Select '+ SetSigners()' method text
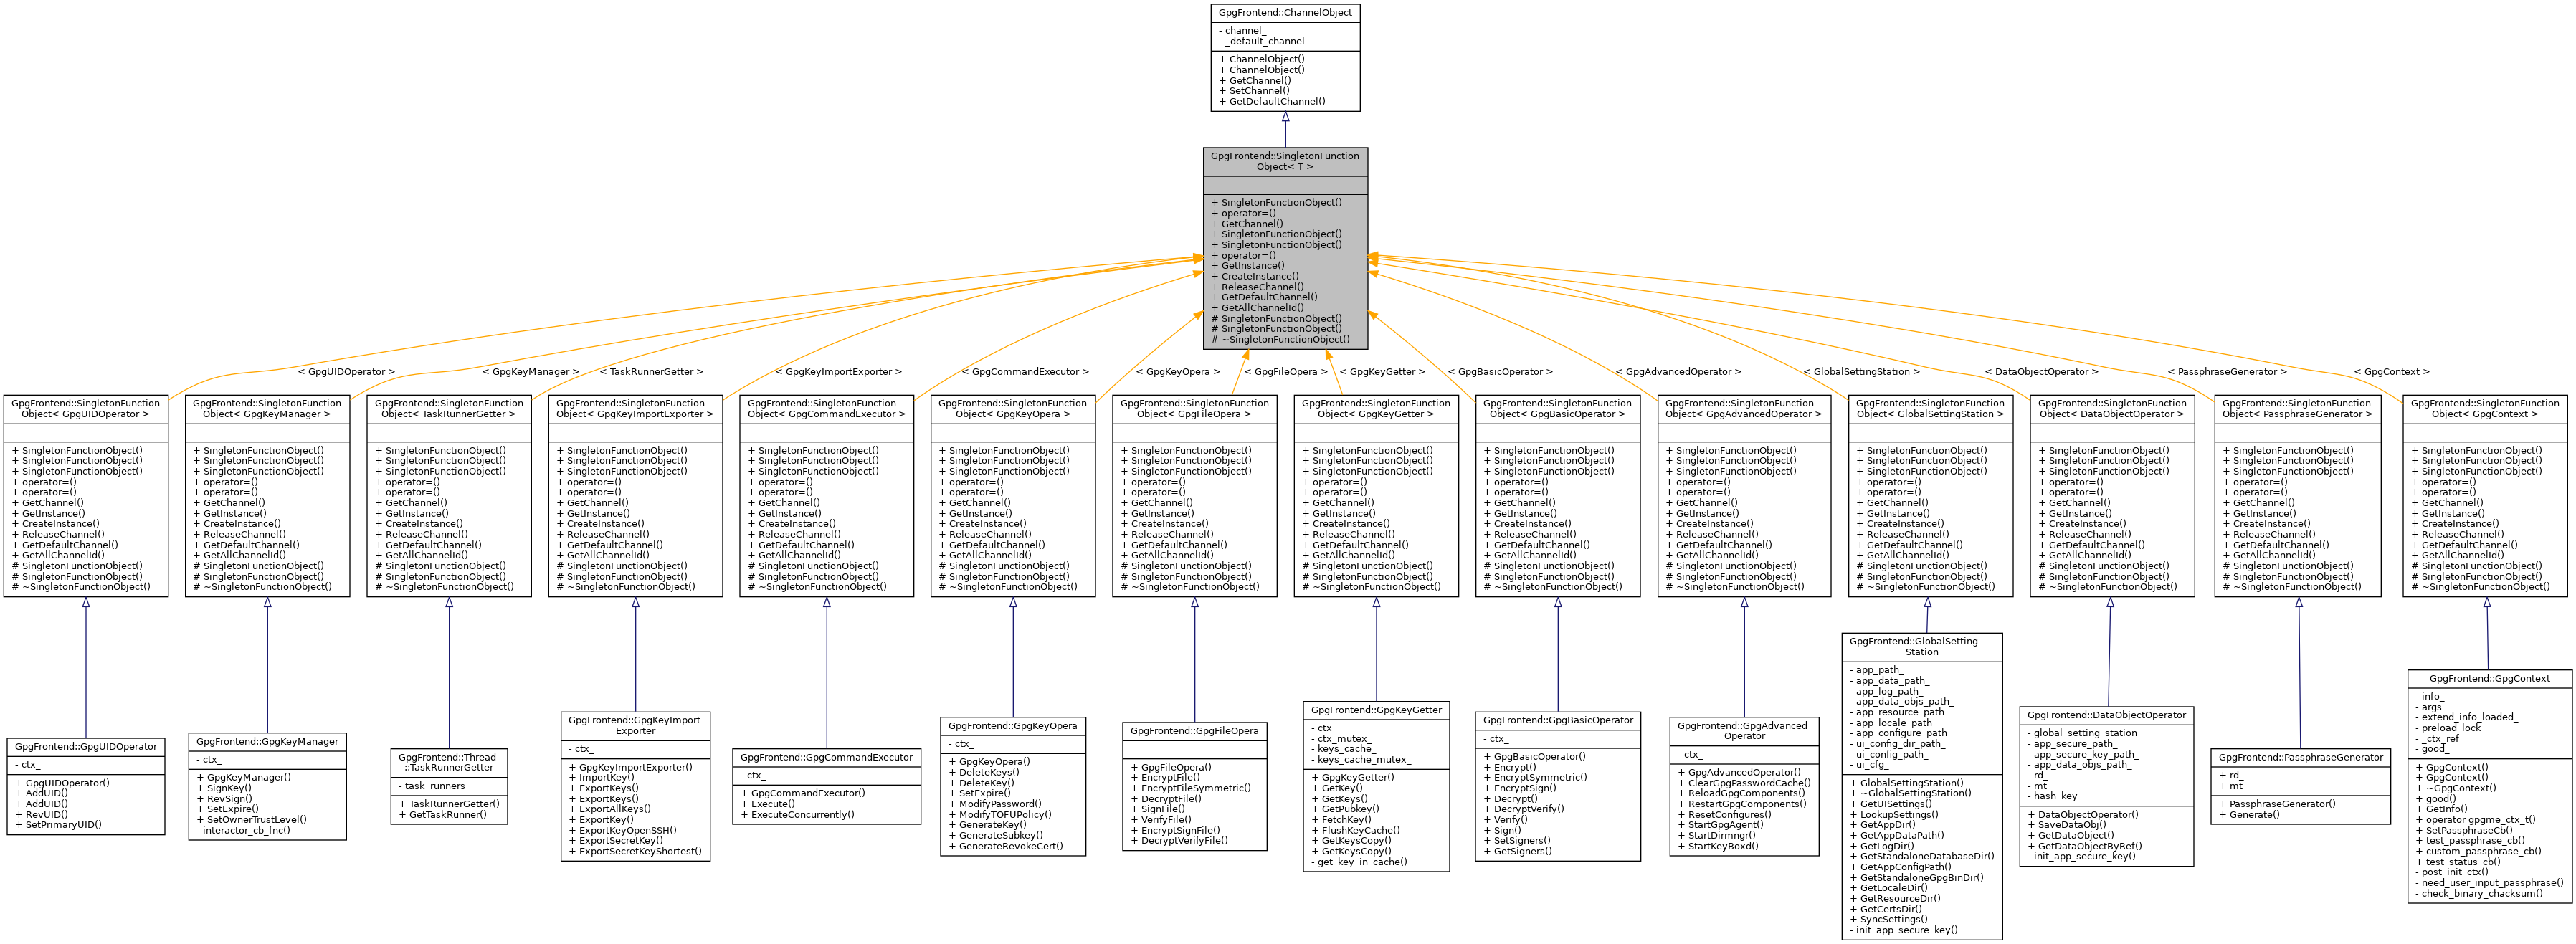 point(1518,841)
